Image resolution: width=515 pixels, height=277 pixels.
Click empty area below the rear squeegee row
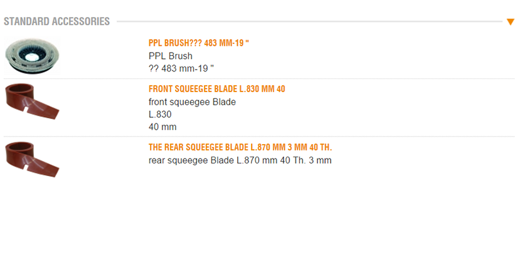click(257, 226)
